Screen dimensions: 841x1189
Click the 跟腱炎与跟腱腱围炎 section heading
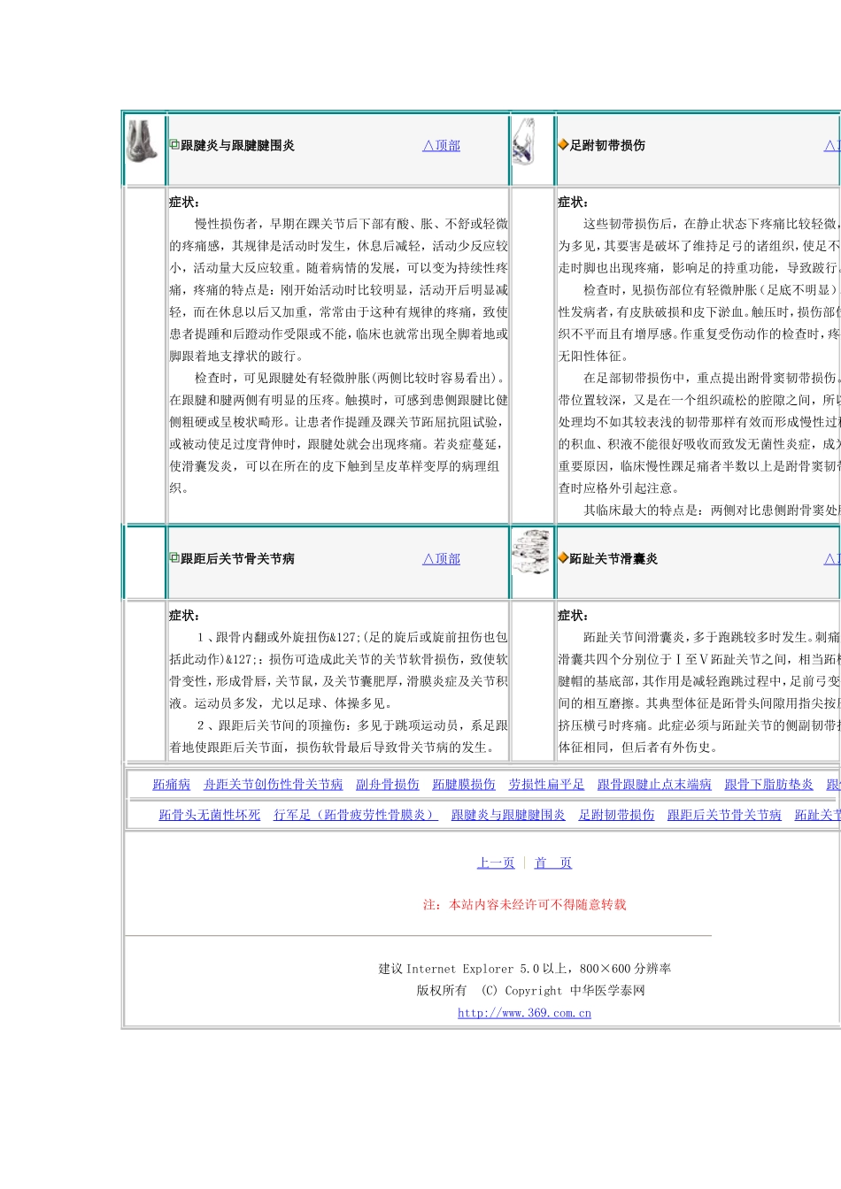(x=237, y=145)
